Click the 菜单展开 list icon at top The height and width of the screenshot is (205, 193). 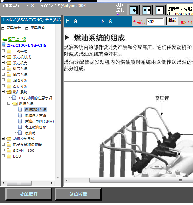click(x=3, y=28)
